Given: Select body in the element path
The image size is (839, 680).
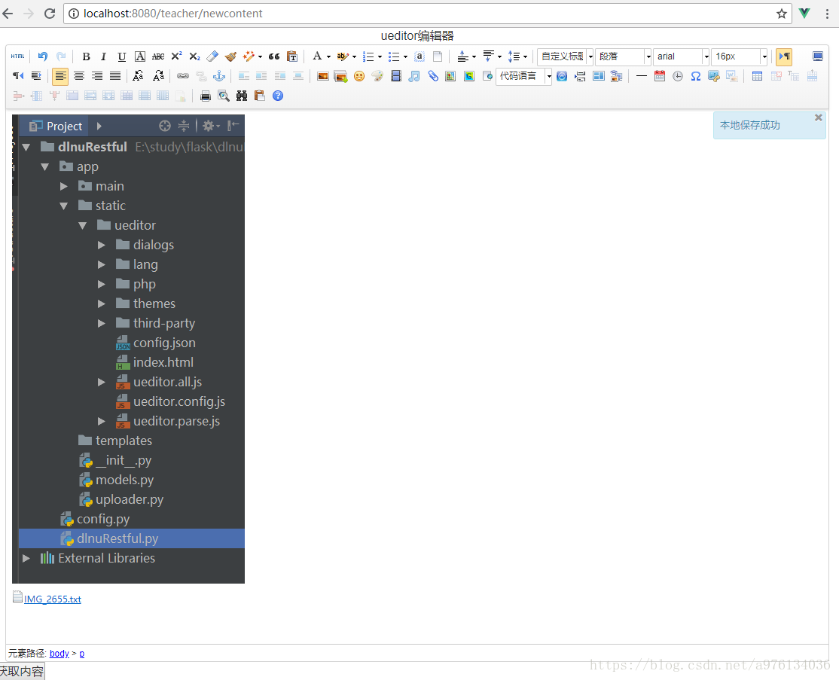Looking at the screenshot, I should tap(59, 653).
